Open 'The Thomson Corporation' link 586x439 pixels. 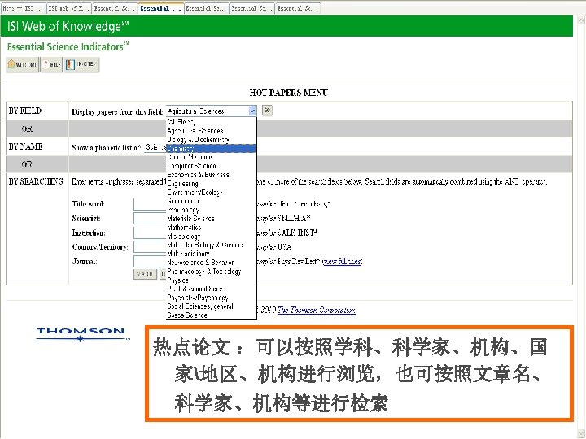click(317, 311)
